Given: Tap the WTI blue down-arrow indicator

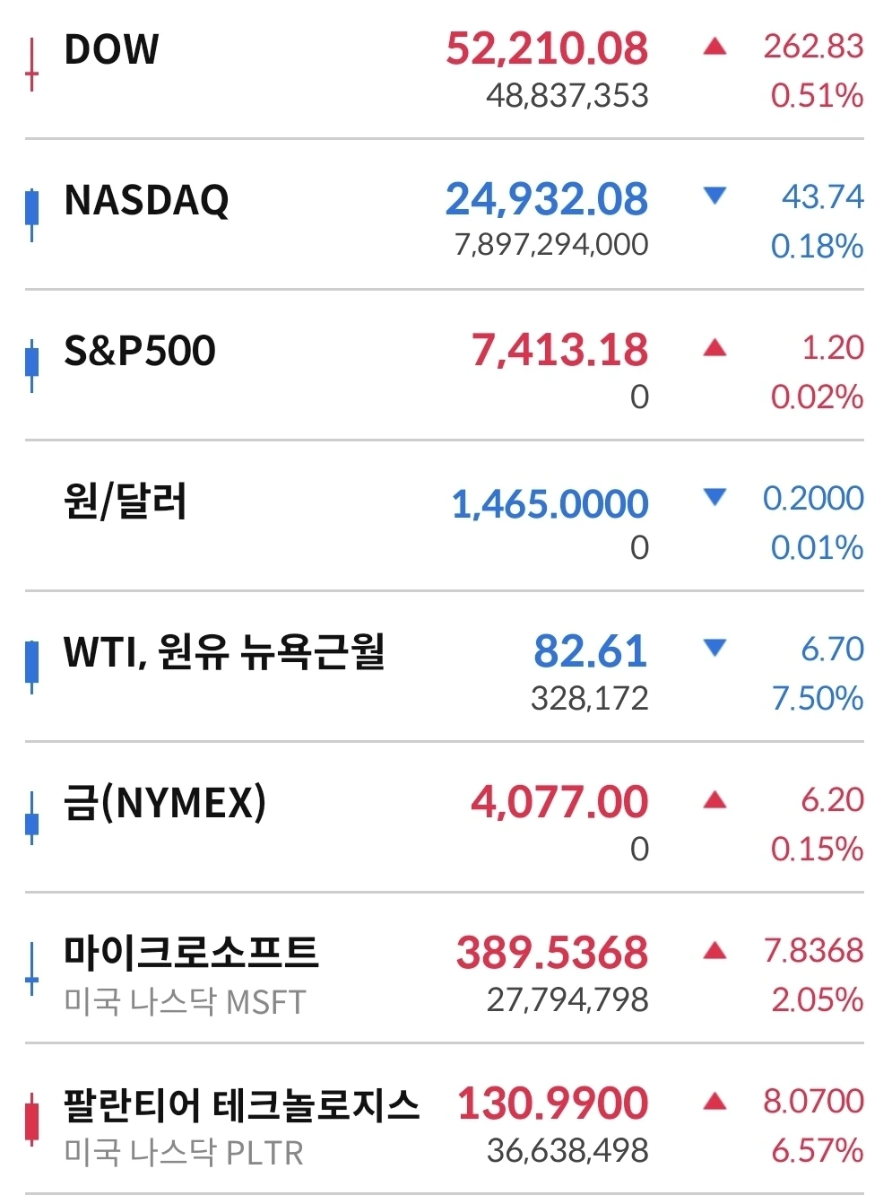Looking at the screenshot, I should tap(714, 648).
